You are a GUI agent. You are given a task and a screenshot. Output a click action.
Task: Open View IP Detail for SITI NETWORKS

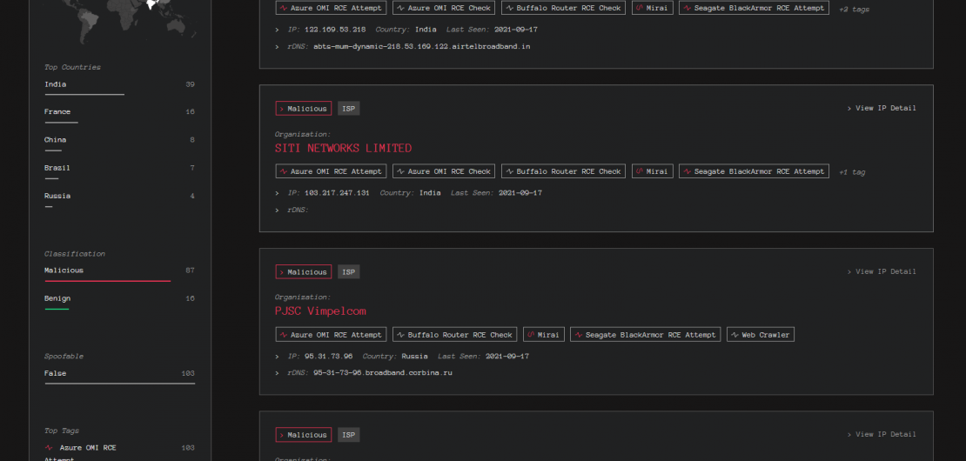[x=882, y=109]
